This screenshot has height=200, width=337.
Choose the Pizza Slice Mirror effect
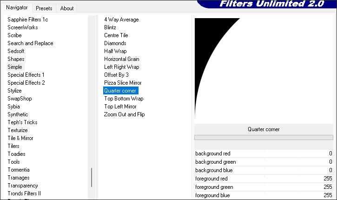pos(123,83)
